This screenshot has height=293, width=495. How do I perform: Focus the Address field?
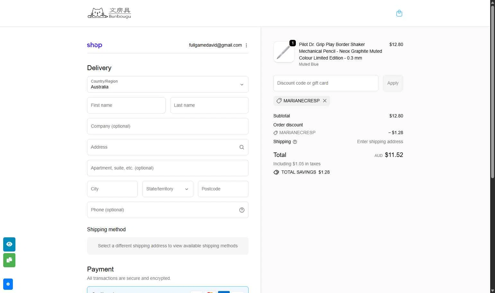(168, 147)
